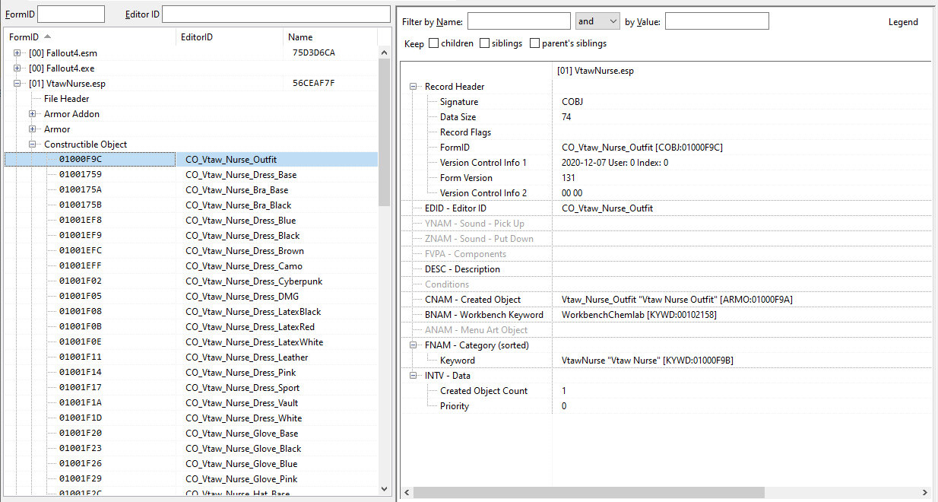Select record CO_Vtaw_Nurse_Dress_Black
The width and height of the screenshot is (938, 502).
pyautogui.click(x=191, y=236)
